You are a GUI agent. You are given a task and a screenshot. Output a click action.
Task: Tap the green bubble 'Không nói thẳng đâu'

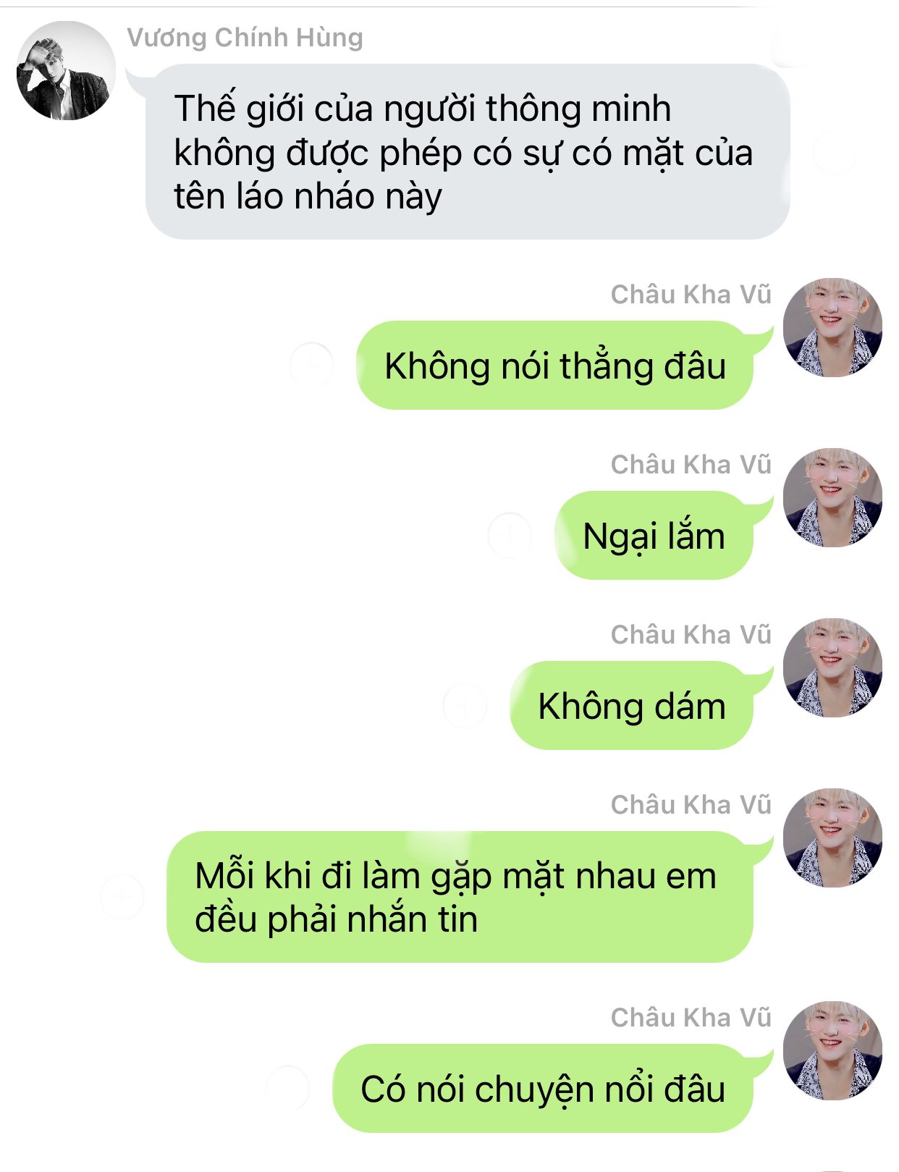click(x=555, y=366)
